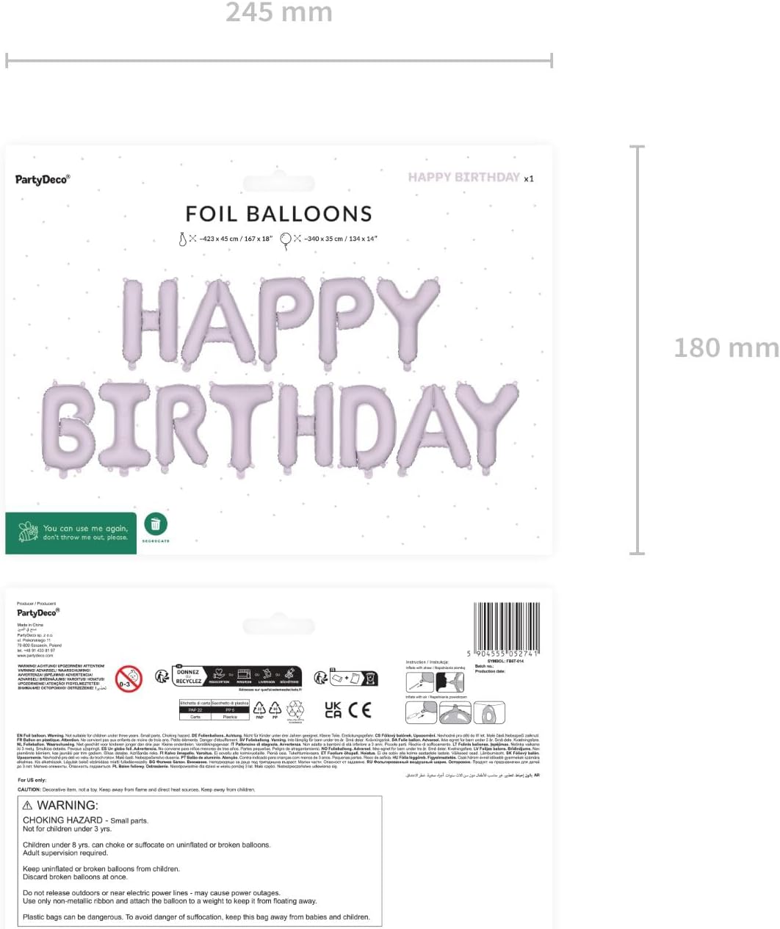Click the 180 mm height dimension label
This screenshot has height=929, width=780.
point(726,347)
